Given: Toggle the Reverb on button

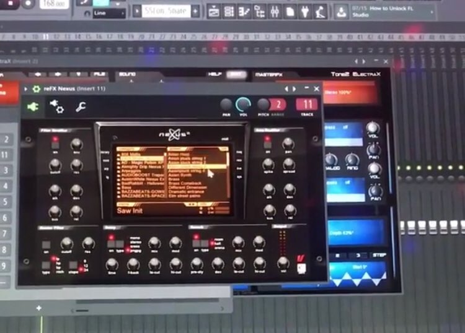Looking at the screenshot, I should click(196, 244).
